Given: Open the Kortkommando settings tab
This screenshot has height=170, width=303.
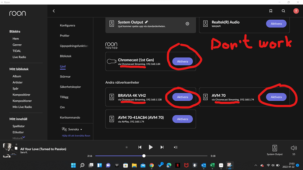Looking at the screenshot, I should tap(70, 117).
